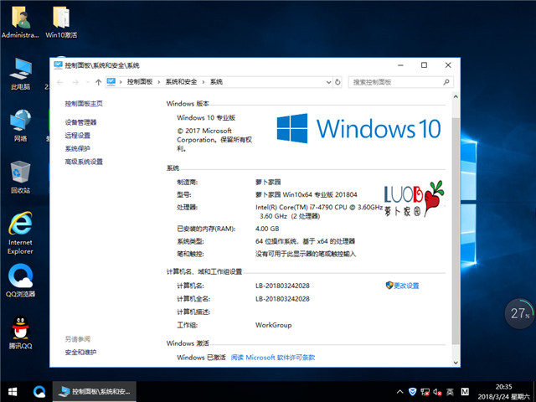Image resolution: width=536 pixels, height=402 pixels.
Task: Click 更改设置 shield link
Action: [x=402, y=286]
